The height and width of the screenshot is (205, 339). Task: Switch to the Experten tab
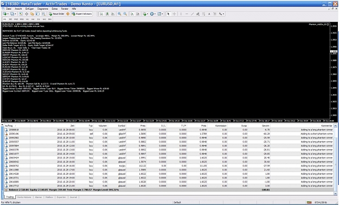coord(61,197)
